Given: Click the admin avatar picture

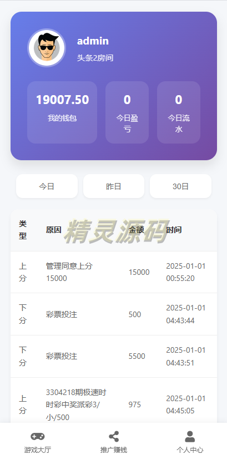Looking at the screenshot, I should tap(47, 48).
